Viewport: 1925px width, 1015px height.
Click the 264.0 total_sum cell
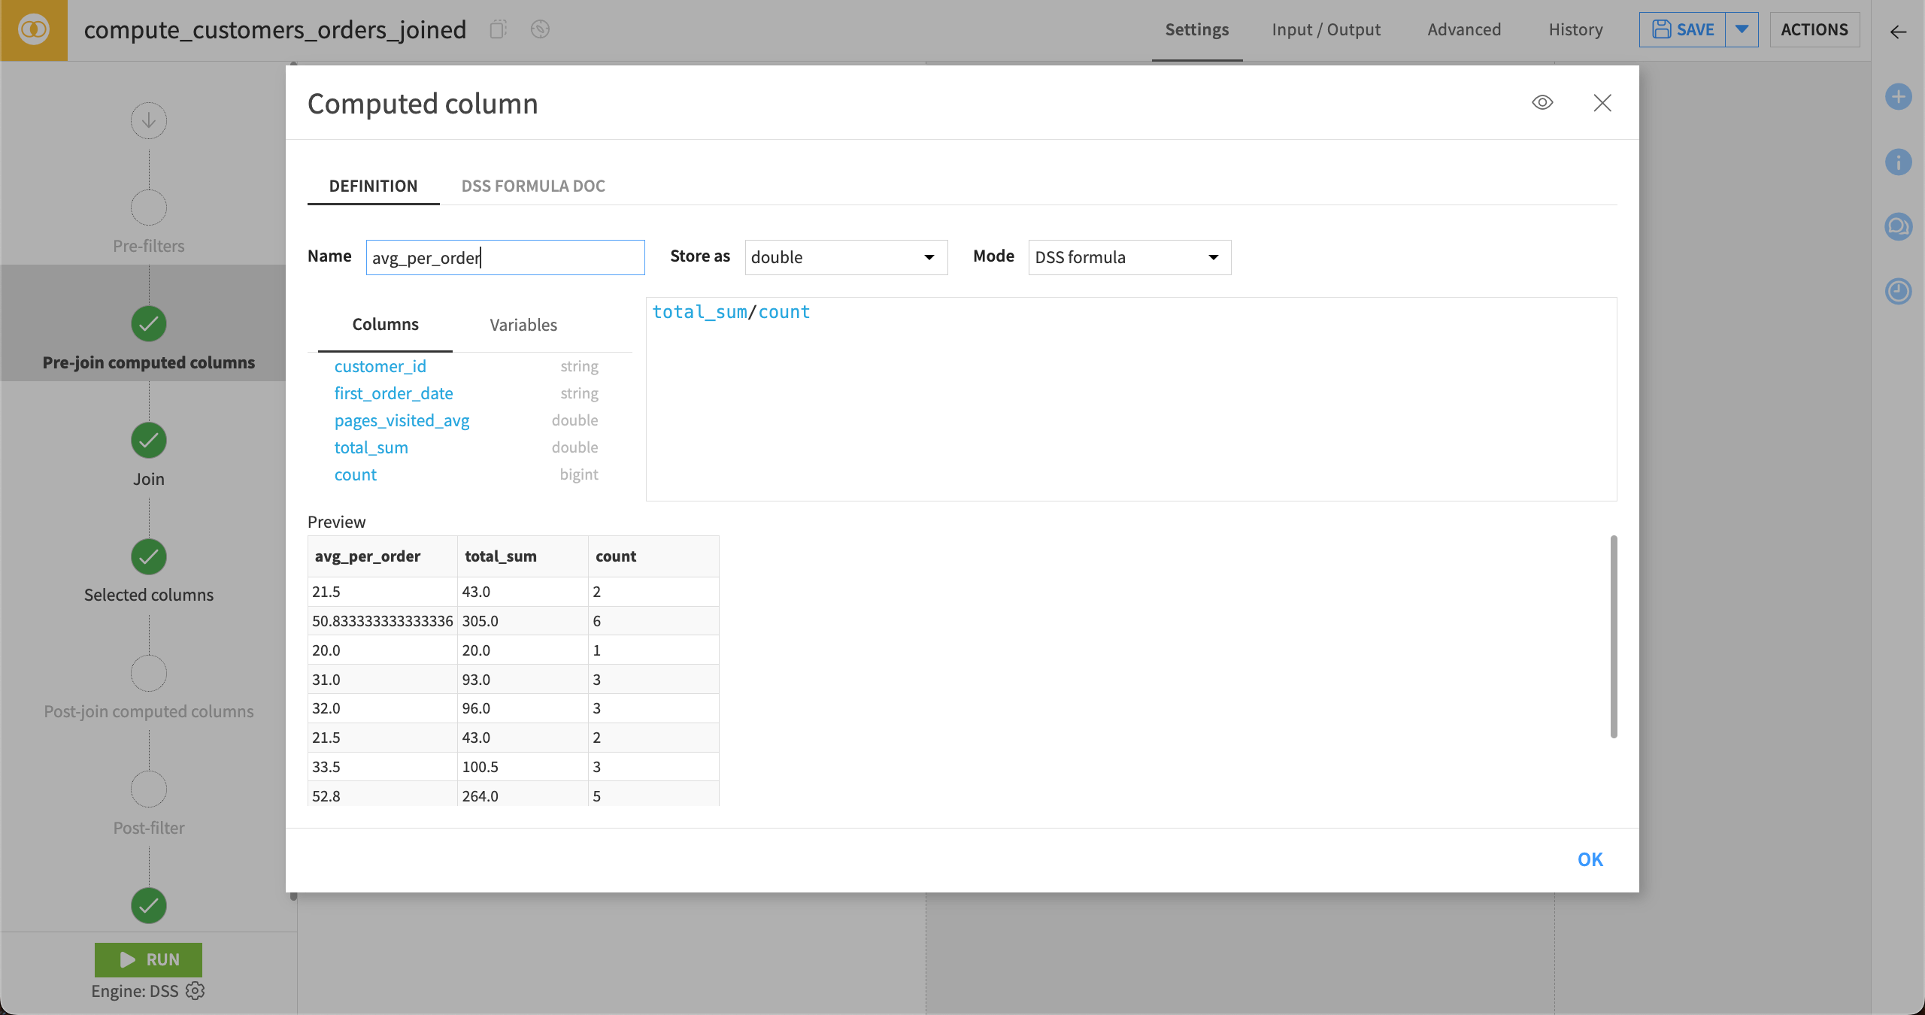click(x=523, y=795)
